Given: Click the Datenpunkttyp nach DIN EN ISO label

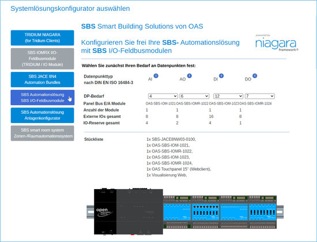Looking at the screenshot, I should click(x=108, y=79).
